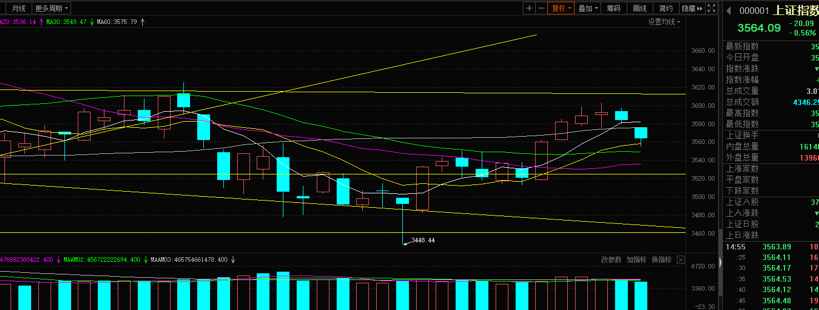Image resolution: width=819 pixels, height=310 pixels.
Task: Toggle 简约 simplified display mode
Action: click(x=666, y=8)
